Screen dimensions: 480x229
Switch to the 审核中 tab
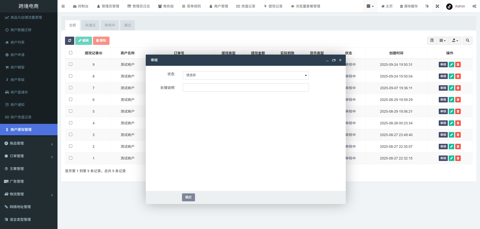109,25
